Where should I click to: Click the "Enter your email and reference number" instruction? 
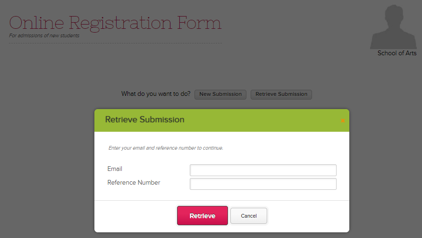[x=166, y=148]
